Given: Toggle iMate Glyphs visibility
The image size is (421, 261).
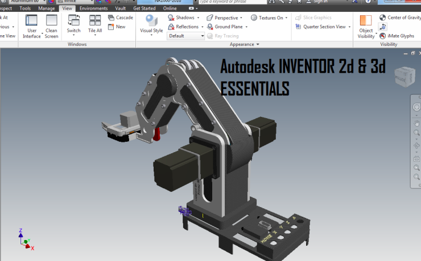Looking at the screenshot, I should [x=397, y=36].
